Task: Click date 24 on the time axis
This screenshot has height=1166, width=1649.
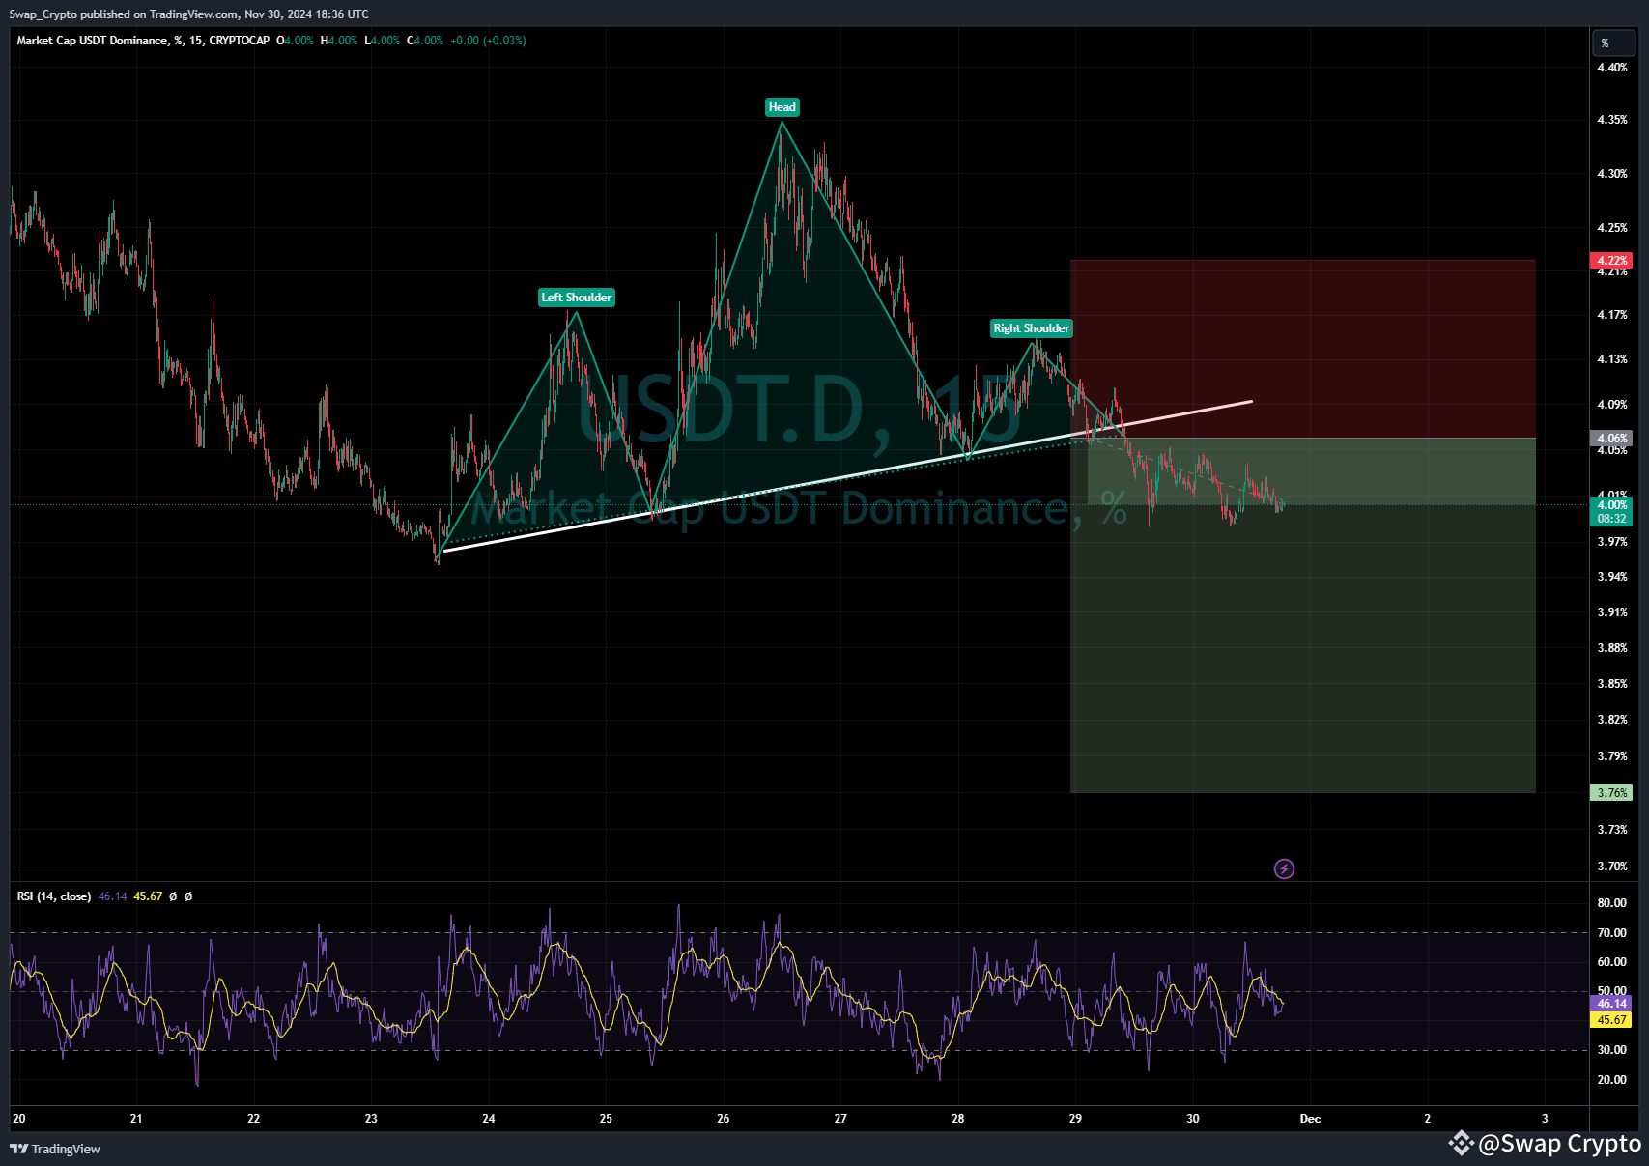Action: [489, 1119]
